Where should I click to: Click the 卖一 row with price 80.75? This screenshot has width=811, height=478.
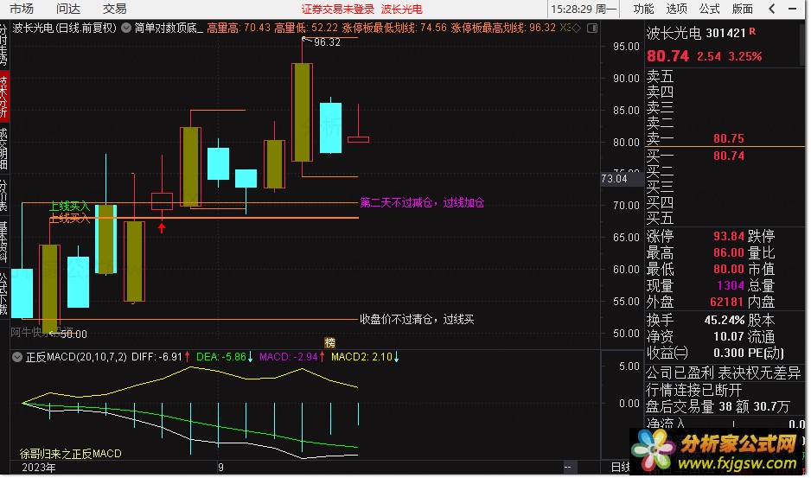(x=725, y=138)
